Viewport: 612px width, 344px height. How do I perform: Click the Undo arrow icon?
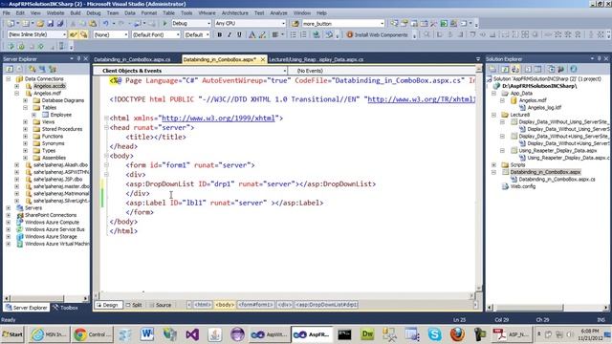[105, 23]
